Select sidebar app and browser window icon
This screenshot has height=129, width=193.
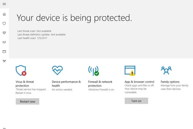[x=4, y=52]
